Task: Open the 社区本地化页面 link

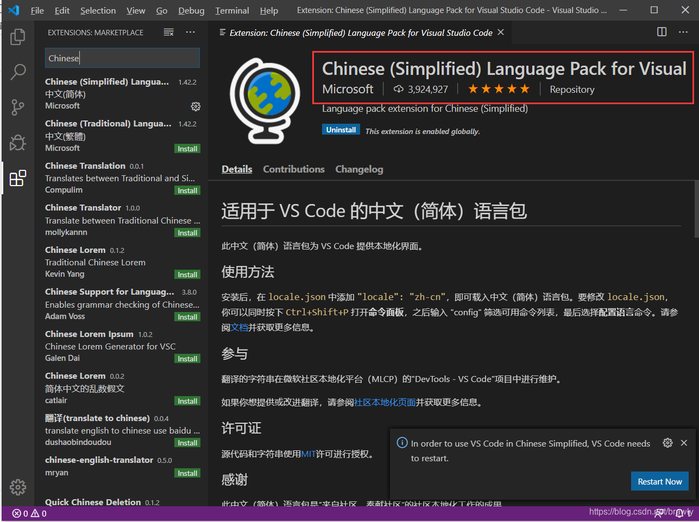Action: point(385,402)
